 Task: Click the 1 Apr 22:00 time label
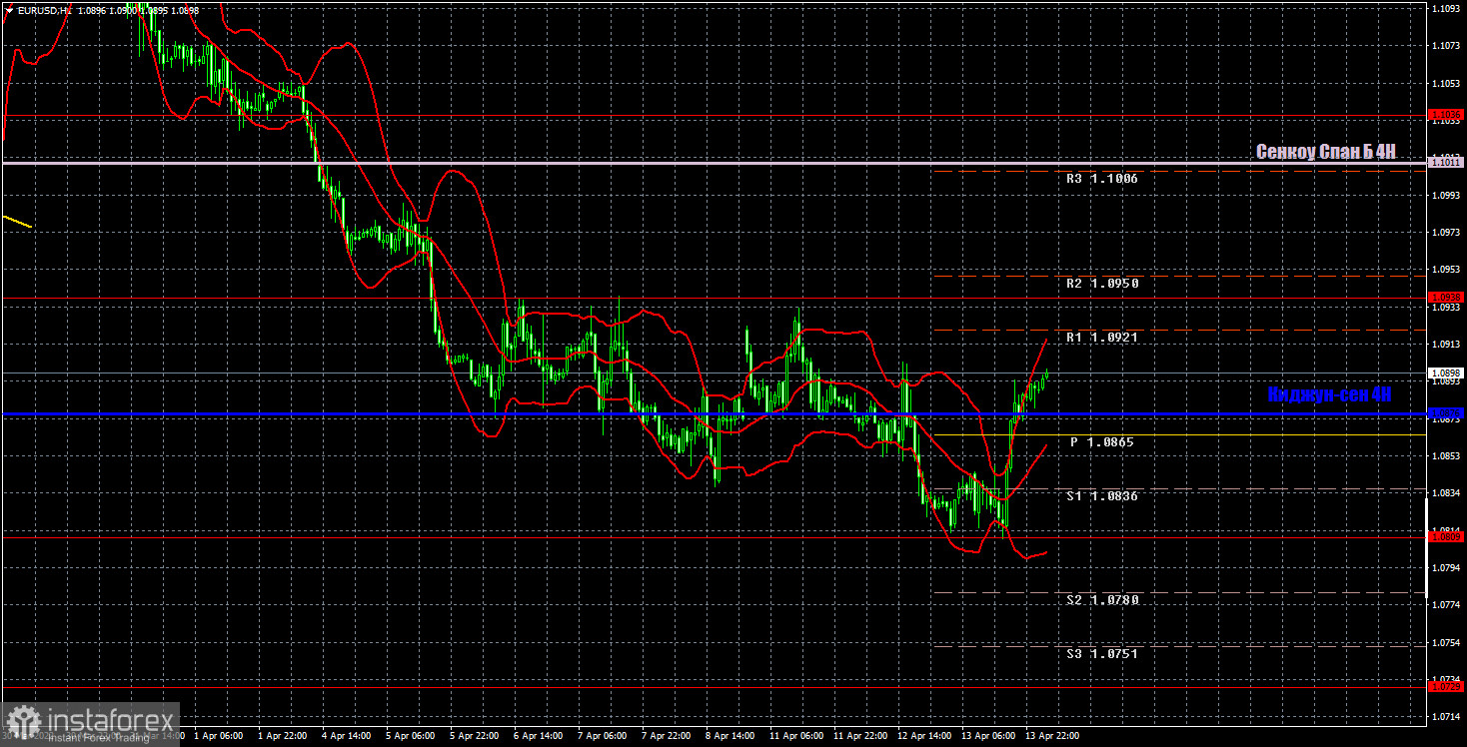(282, 736)
